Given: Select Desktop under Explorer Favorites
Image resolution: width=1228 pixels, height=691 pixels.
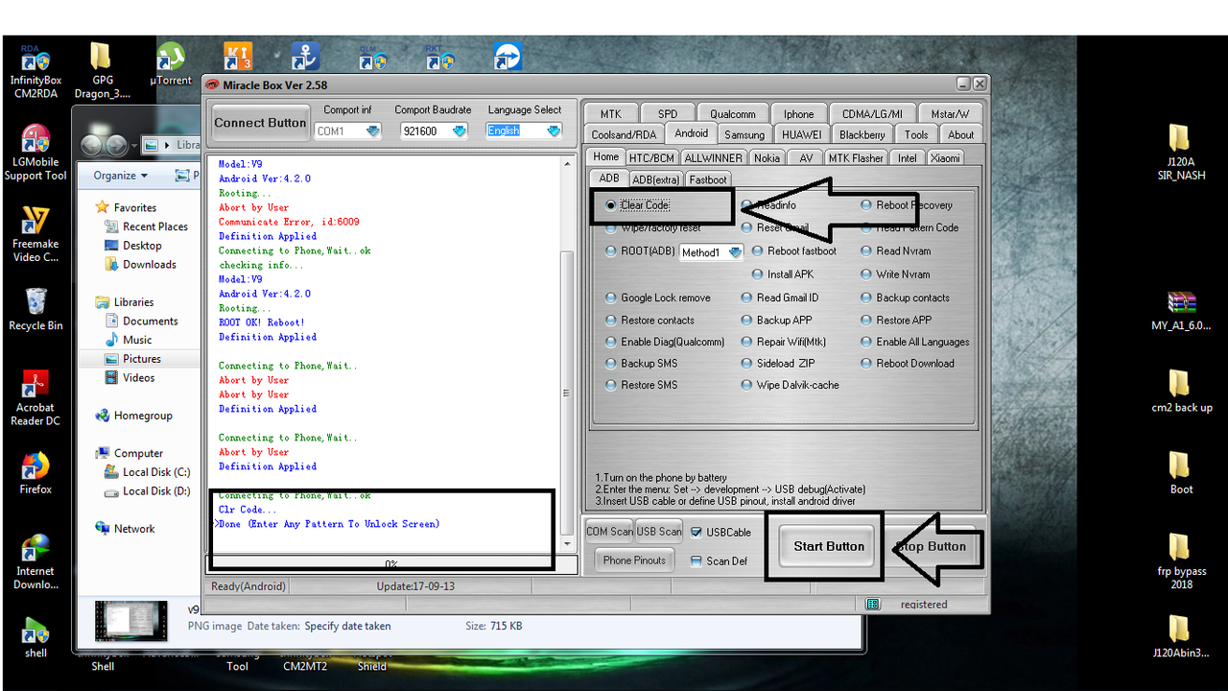Looking at the screenshot, I should point(132,246).
